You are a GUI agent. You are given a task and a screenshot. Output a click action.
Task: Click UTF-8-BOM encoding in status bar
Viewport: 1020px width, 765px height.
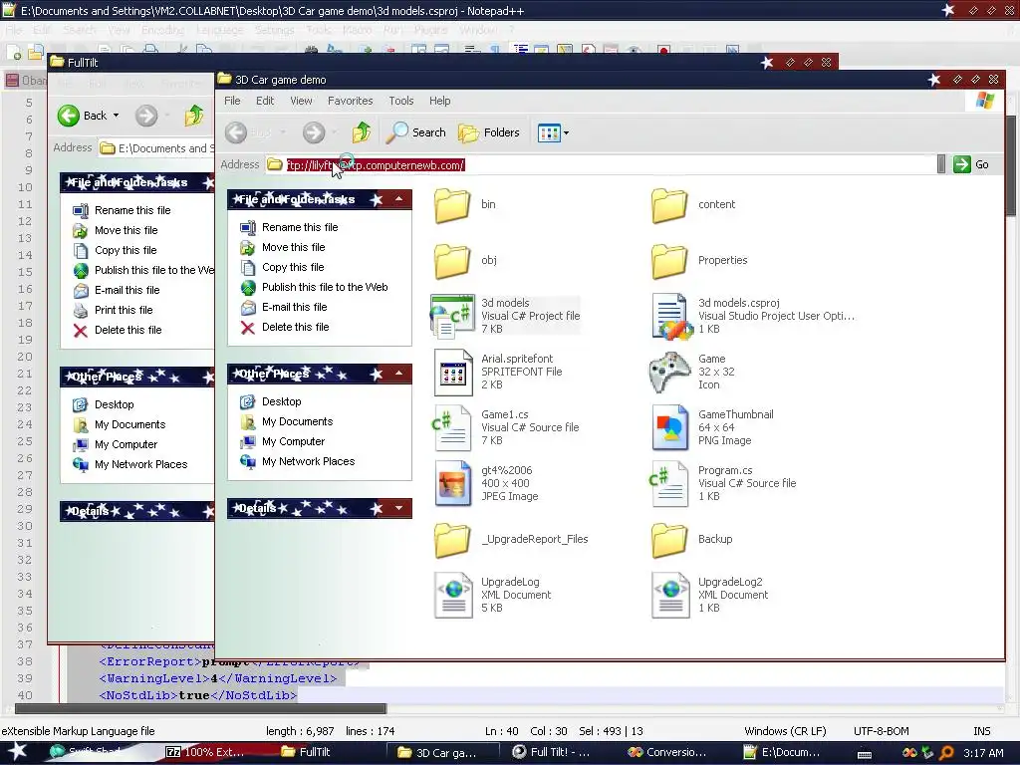pyautogui.click(x=881, y=731)
